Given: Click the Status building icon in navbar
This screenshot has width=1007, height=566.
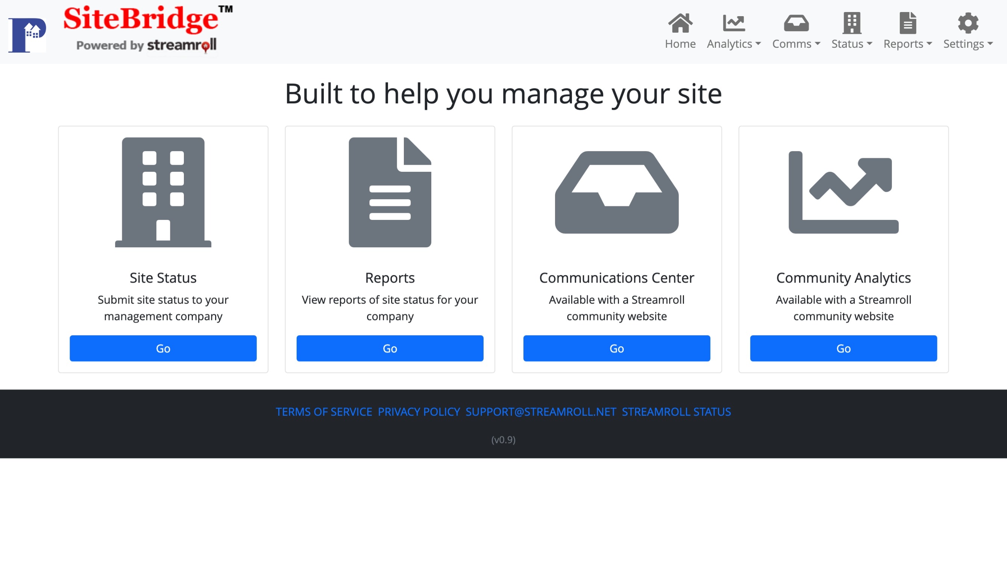Looking at the screenshot, I should click(852, 23).
